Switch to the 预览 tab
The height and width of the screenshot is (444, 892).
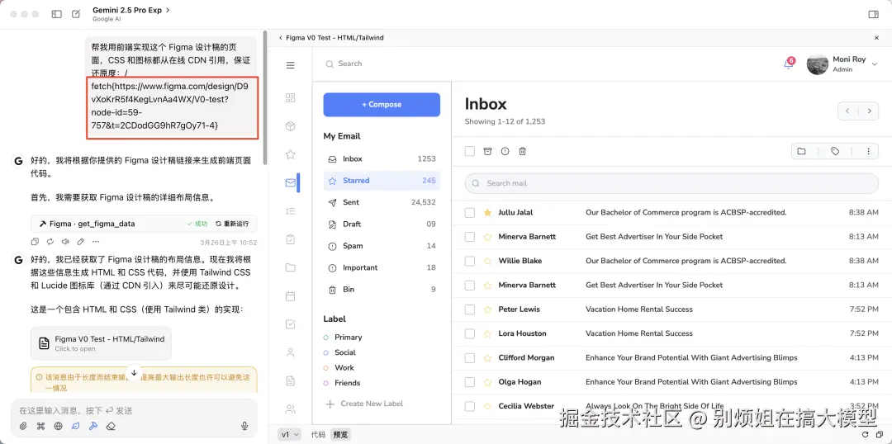(341, 435)
